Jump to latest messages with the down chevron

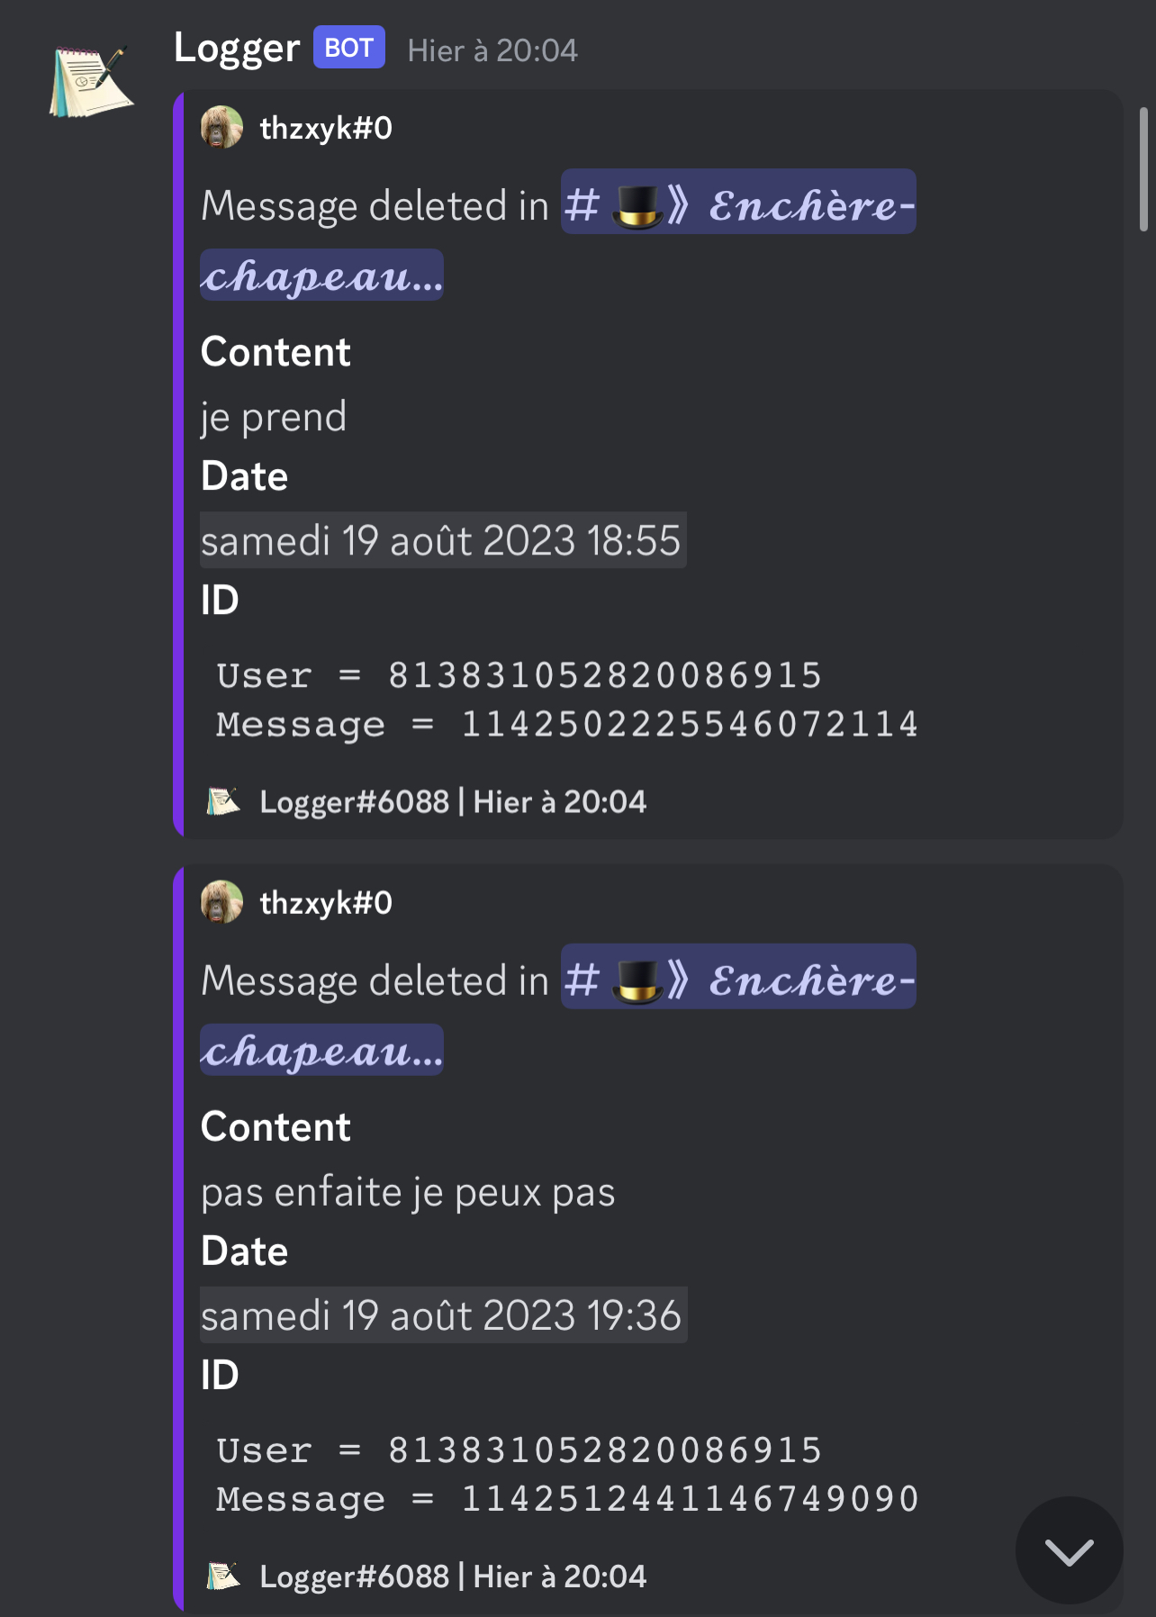[1069, 1550]
